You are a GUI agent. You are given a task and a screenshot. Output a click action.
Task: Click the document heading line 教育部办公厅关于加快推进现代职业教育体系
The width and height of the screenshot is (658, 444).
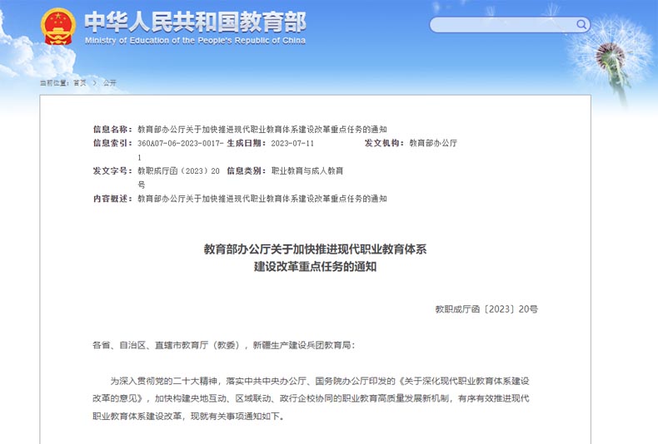click(x=315, y=249)
